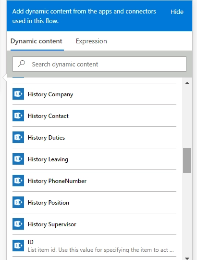The height and width of the screenshot is (260, 197).
Task: Click SharePoint icon beside History Position
Action: (x=18, y=202)
